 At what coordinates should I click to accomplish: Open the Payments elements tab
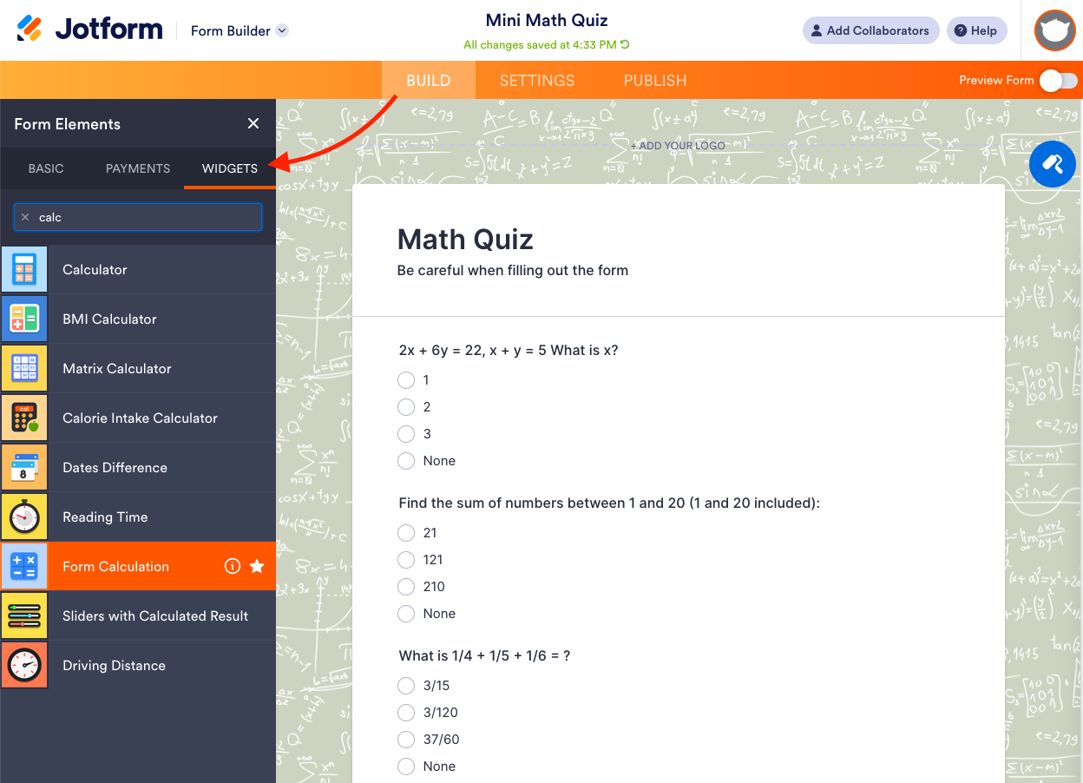tap(138, 168)
